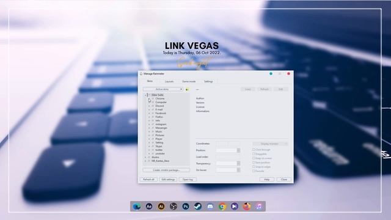Switch to the Layouts tab

pos(169,81)
